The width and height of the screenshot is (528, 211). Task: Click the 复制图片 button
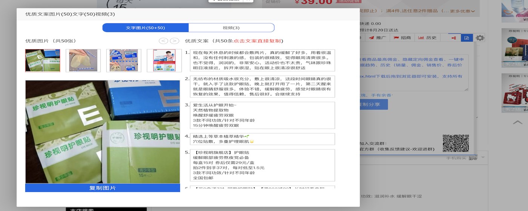click(103, 188)
